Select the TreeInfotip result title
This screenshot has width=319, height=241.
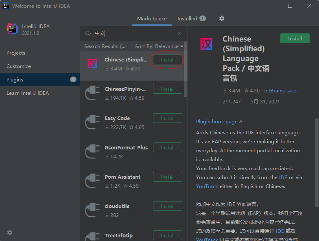pos(119,235)
